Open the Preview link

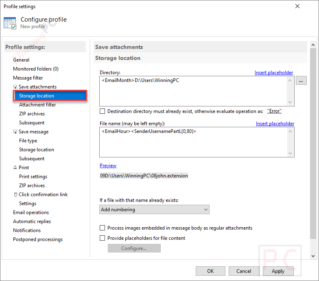(108, 166)
